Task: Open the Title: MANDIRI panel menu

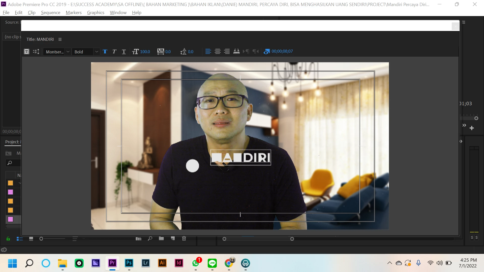Action: (x=60, y=39)
